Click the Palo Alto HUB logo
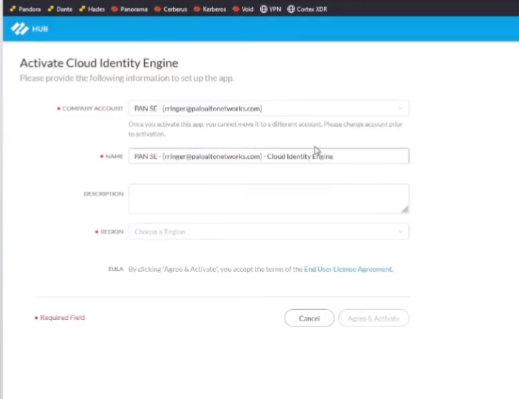519x399 pixels. tap(19, 29)
